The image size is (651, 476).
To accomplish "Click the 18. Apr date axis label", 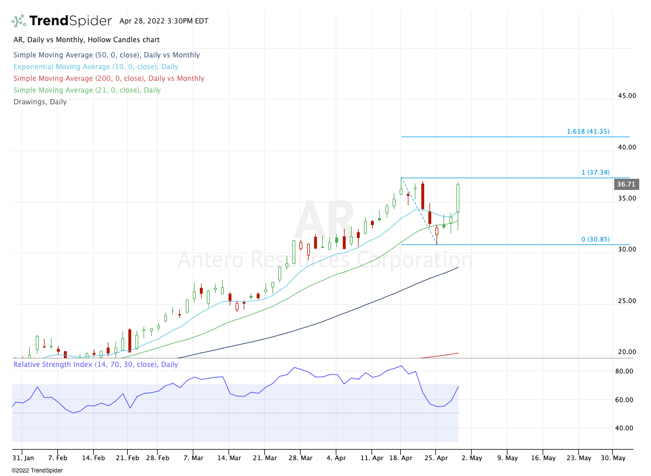I will point(401,458).
